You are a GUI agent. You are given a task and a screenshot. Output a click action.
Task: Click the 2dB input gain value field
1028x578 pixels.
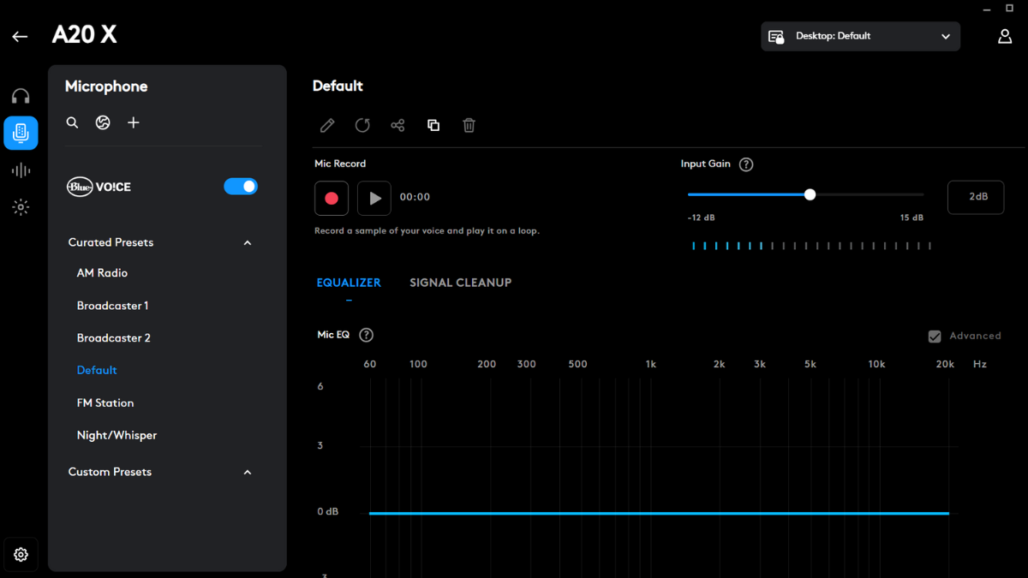click(976, 197)
